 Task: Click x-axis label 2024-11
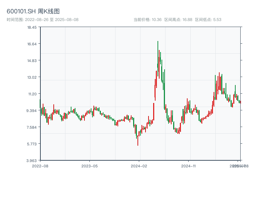[x=189, y=166]
